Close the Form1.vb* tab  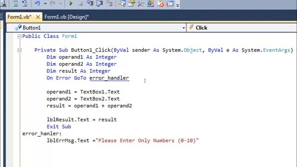click(38, 17)
